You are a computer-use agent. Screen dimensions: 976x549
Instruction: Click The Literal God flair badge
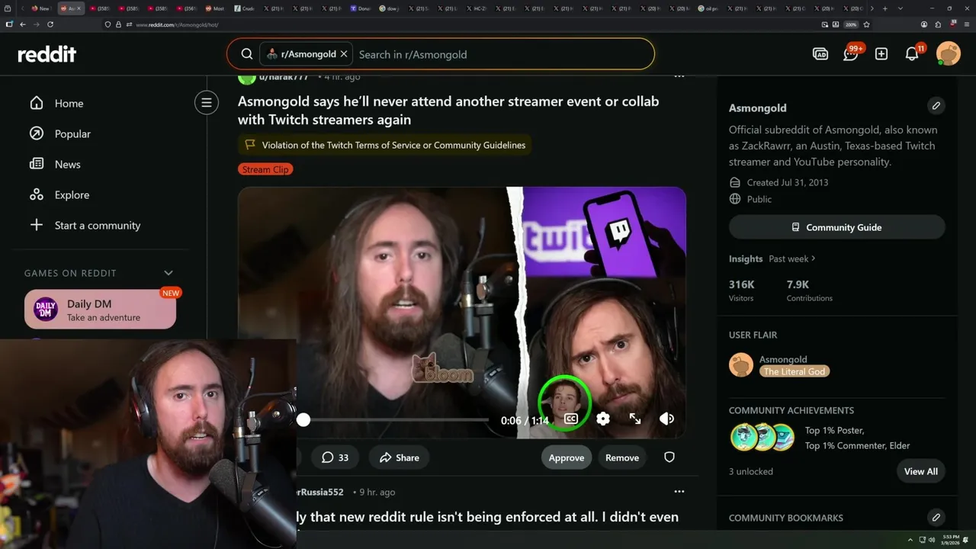tap(795, 371)
